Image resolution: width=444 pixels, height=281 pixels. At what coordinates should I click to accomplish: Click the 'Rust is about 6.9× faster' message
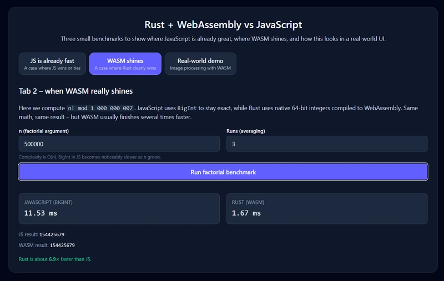55,259
